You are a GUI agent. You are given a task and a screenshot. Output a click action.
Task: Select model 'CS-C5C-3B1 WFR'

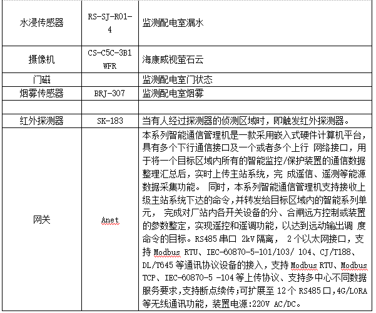point(110,59)
